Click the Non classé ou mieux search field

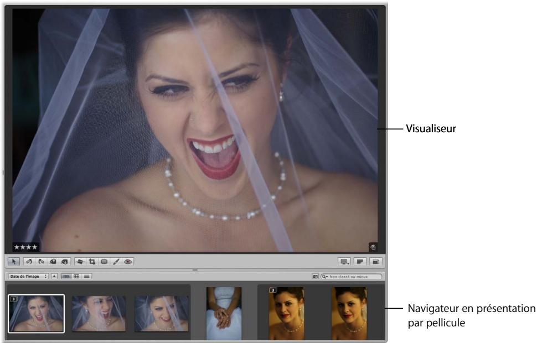(x=352, y=277)
